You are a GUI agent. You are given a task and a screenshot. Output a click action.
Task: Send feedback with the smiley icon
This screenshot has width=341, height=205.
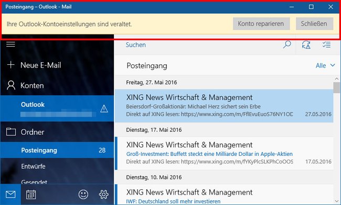tap(83, 195)
